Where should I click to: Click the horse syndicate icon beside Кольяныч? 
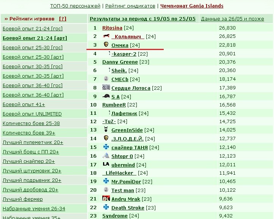click(x=106, y=36)
